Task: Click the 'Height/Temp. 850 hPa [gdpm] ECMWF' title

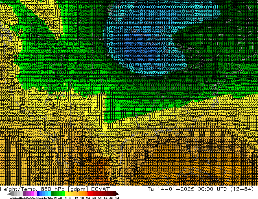Action: click(55, 189)
